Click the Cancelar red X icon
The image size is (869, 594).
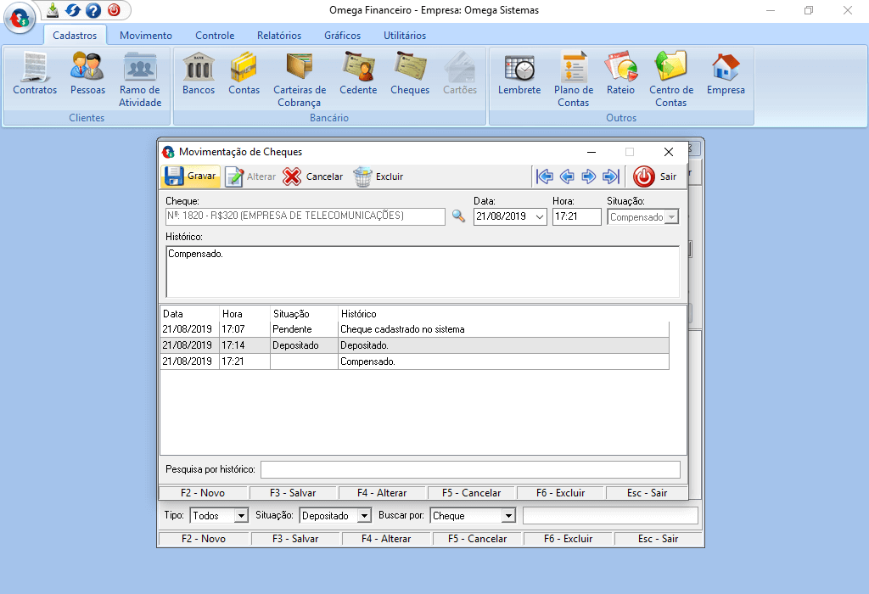click(292, 177)
